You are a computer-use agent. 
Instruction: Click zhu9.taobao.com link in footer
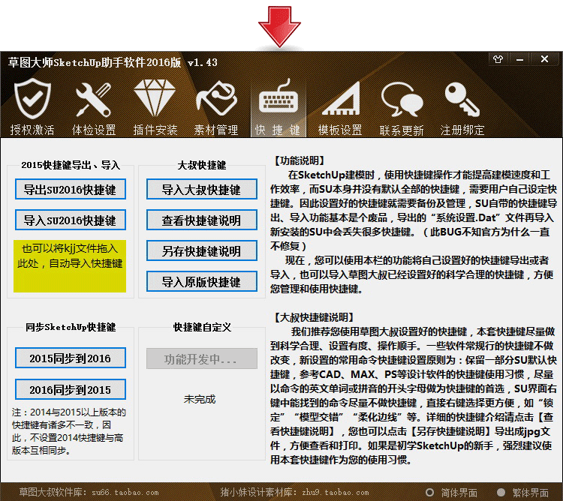(x=336, y=493)
